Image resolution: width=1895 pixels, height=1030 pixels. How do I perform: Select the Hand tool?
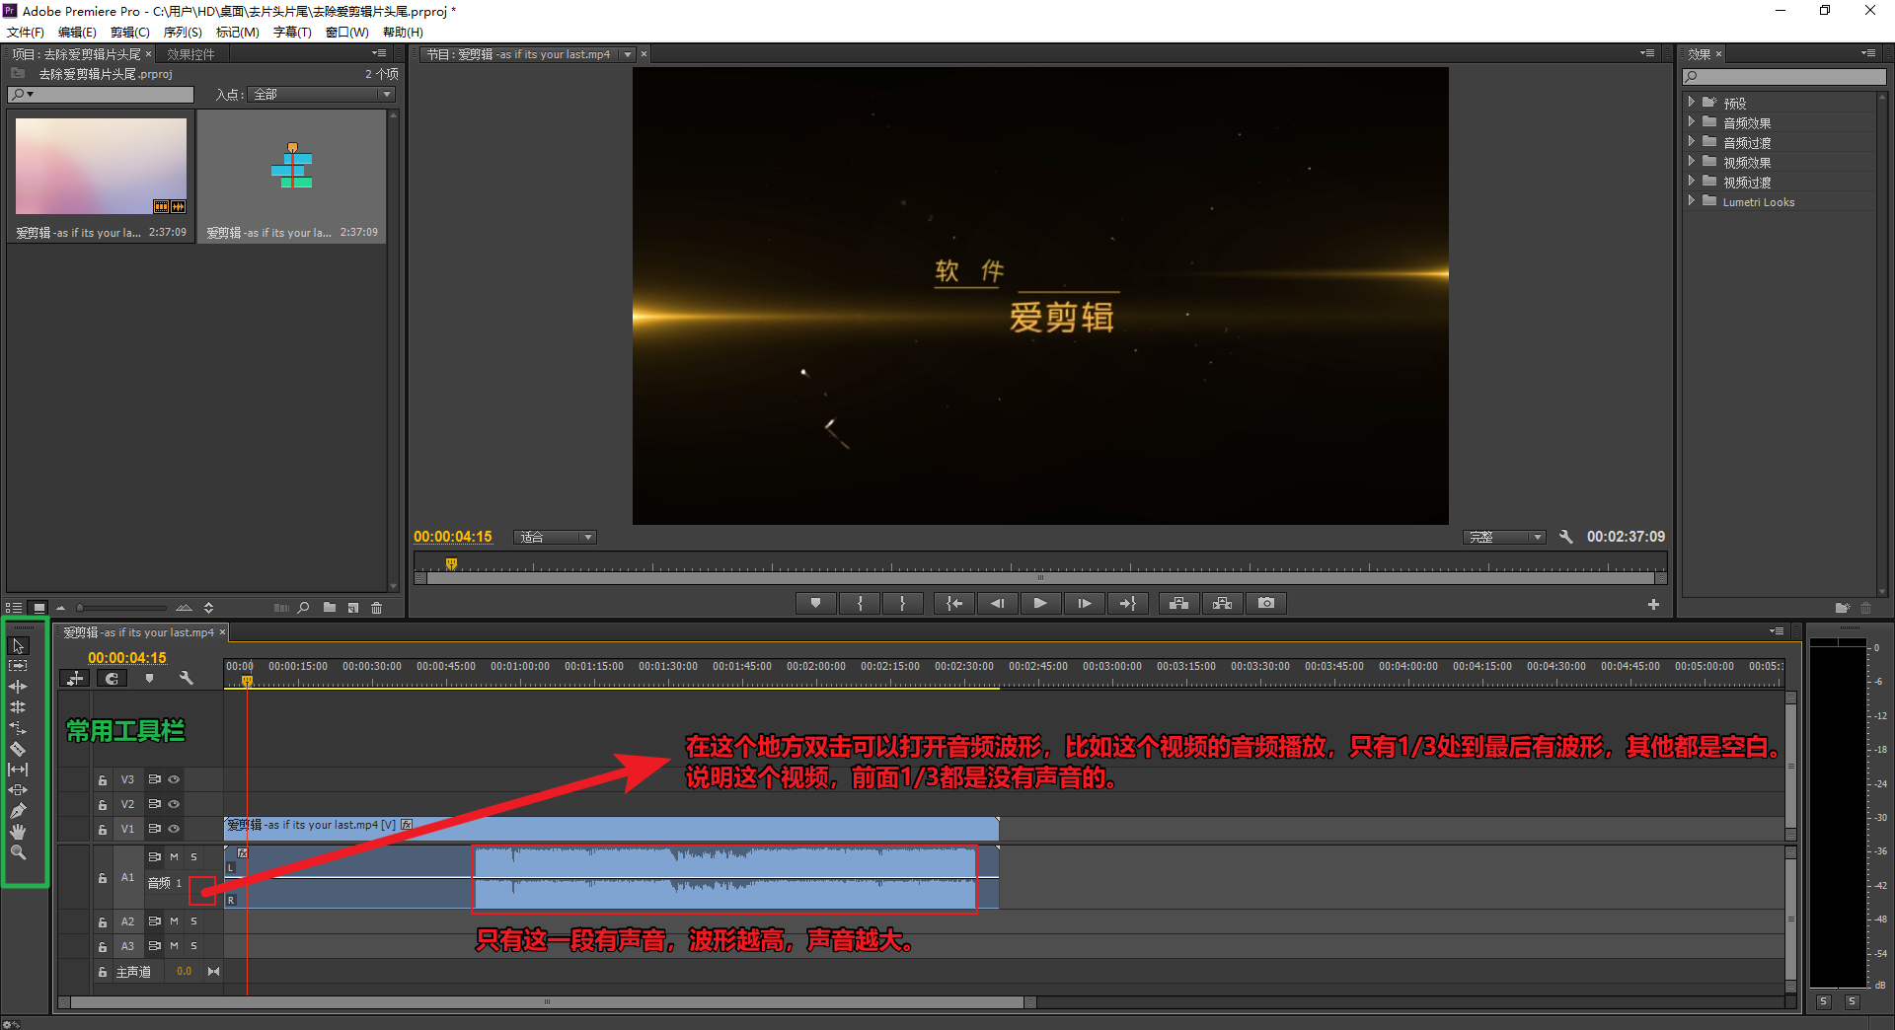click(18, 832)
